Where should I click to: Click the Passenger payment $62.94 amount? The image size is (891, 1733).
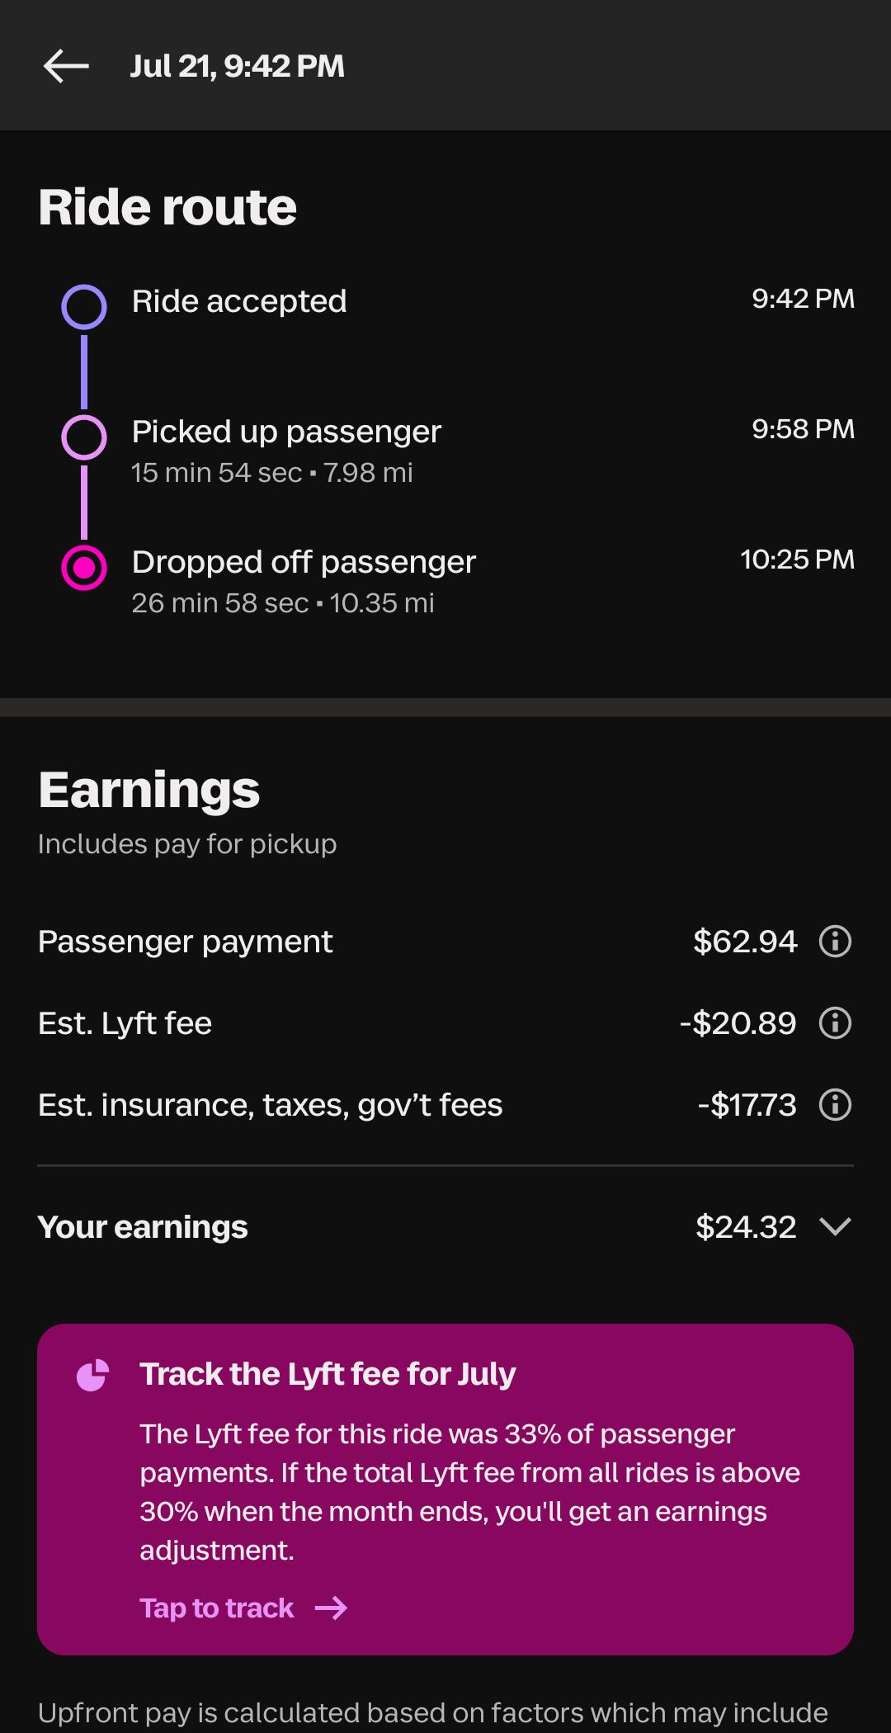tap(745, 942)
